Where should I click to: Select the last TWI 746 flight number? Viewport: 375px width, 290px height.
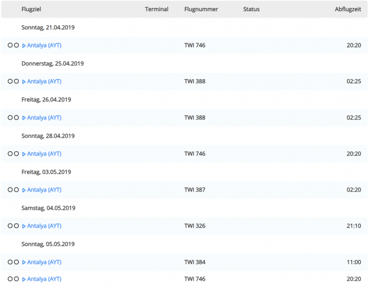pos(195,279)
